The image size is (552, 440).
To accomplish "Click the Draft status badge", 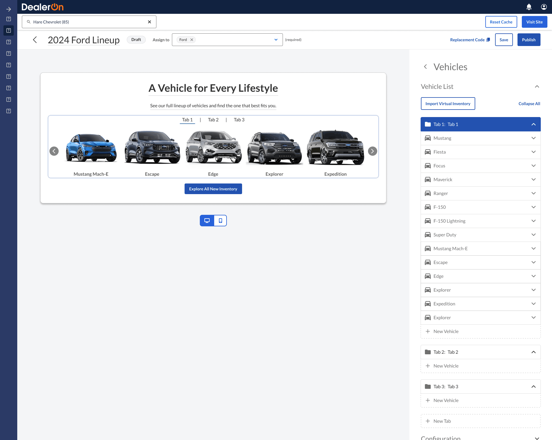I will click(x=136, y=40).
